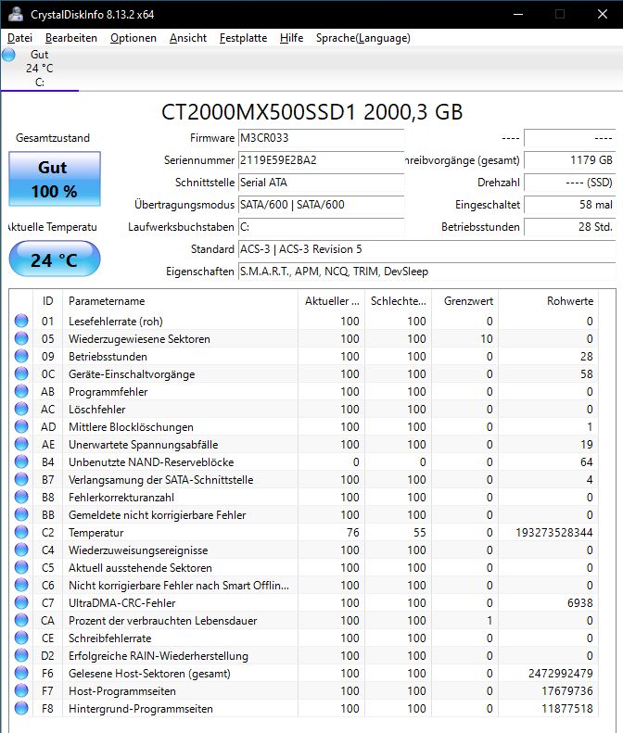Image resolution: width=623 pixels, height=733 pixels.
Task: Click status orb of SATA-Schnittstelle slowdown row
Action: pyautogui.click(x=21, y=479)
